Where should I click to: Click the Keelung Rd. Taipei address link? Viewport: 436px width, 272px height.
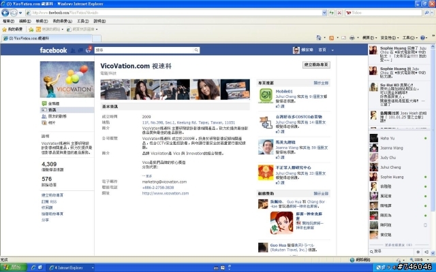[189, 122]
